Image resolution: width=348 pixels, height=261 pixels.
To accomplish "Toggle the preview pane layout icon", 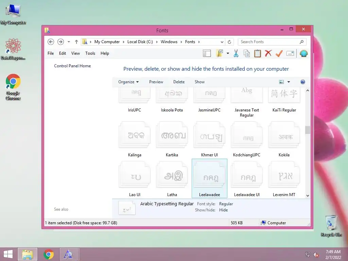I will (x=207, y=53).
